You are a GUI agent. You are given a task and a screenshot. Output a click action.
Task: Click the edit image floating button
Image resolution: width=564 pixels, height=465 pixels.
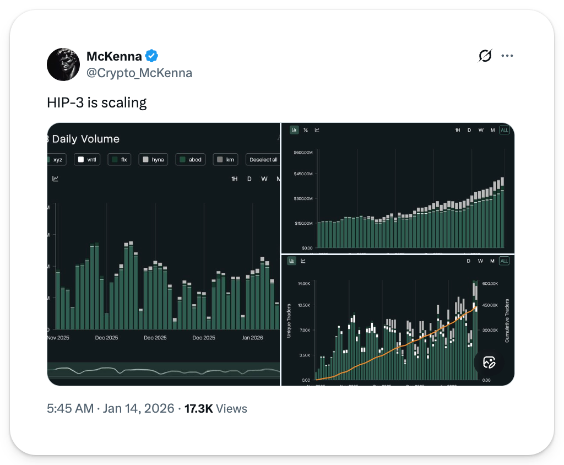tap(489, 362)
